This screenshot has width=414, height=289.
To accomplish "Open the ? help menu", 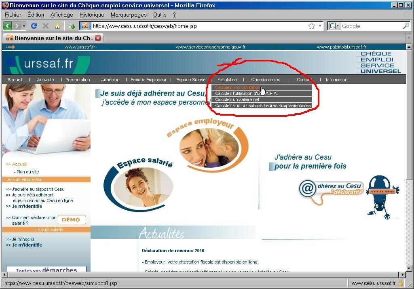I will click(174, 15).
